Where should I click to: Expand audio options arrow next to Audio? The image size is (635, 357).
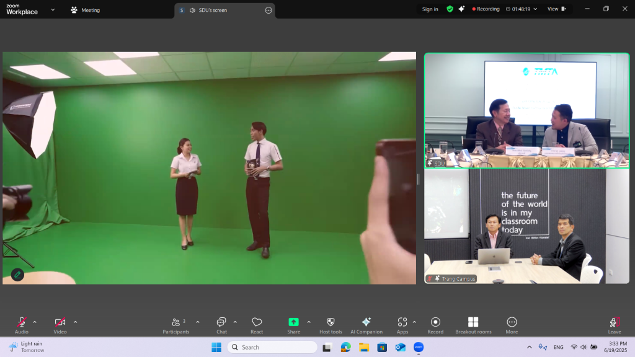point(35,322)
